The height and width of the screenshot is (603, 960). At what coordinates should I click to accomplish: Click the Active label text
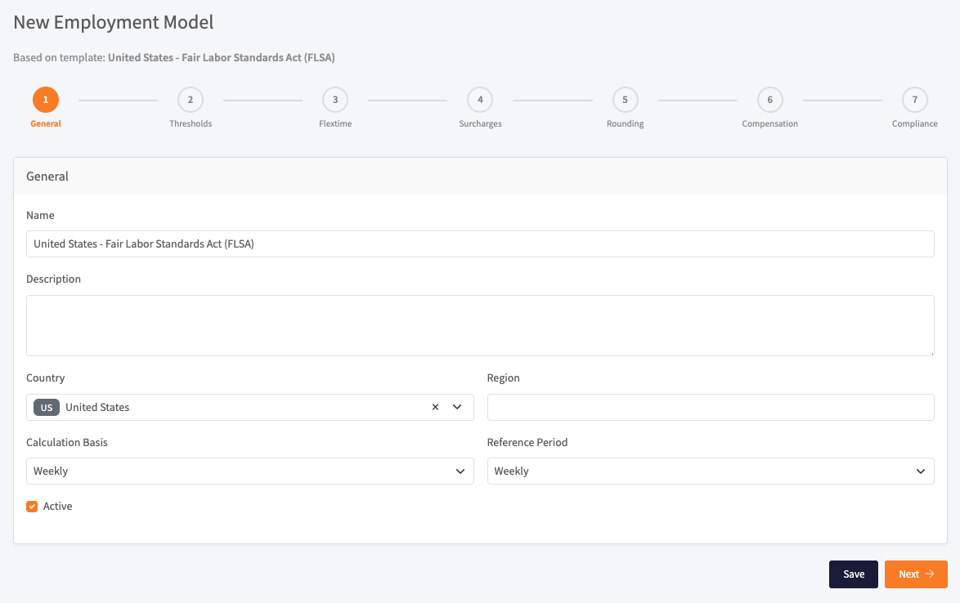(x=57, y=507)
